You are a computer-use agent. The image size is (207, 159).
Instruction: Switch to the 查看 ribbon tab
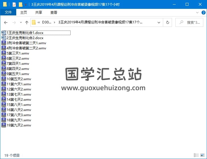[x=54, y=13]
